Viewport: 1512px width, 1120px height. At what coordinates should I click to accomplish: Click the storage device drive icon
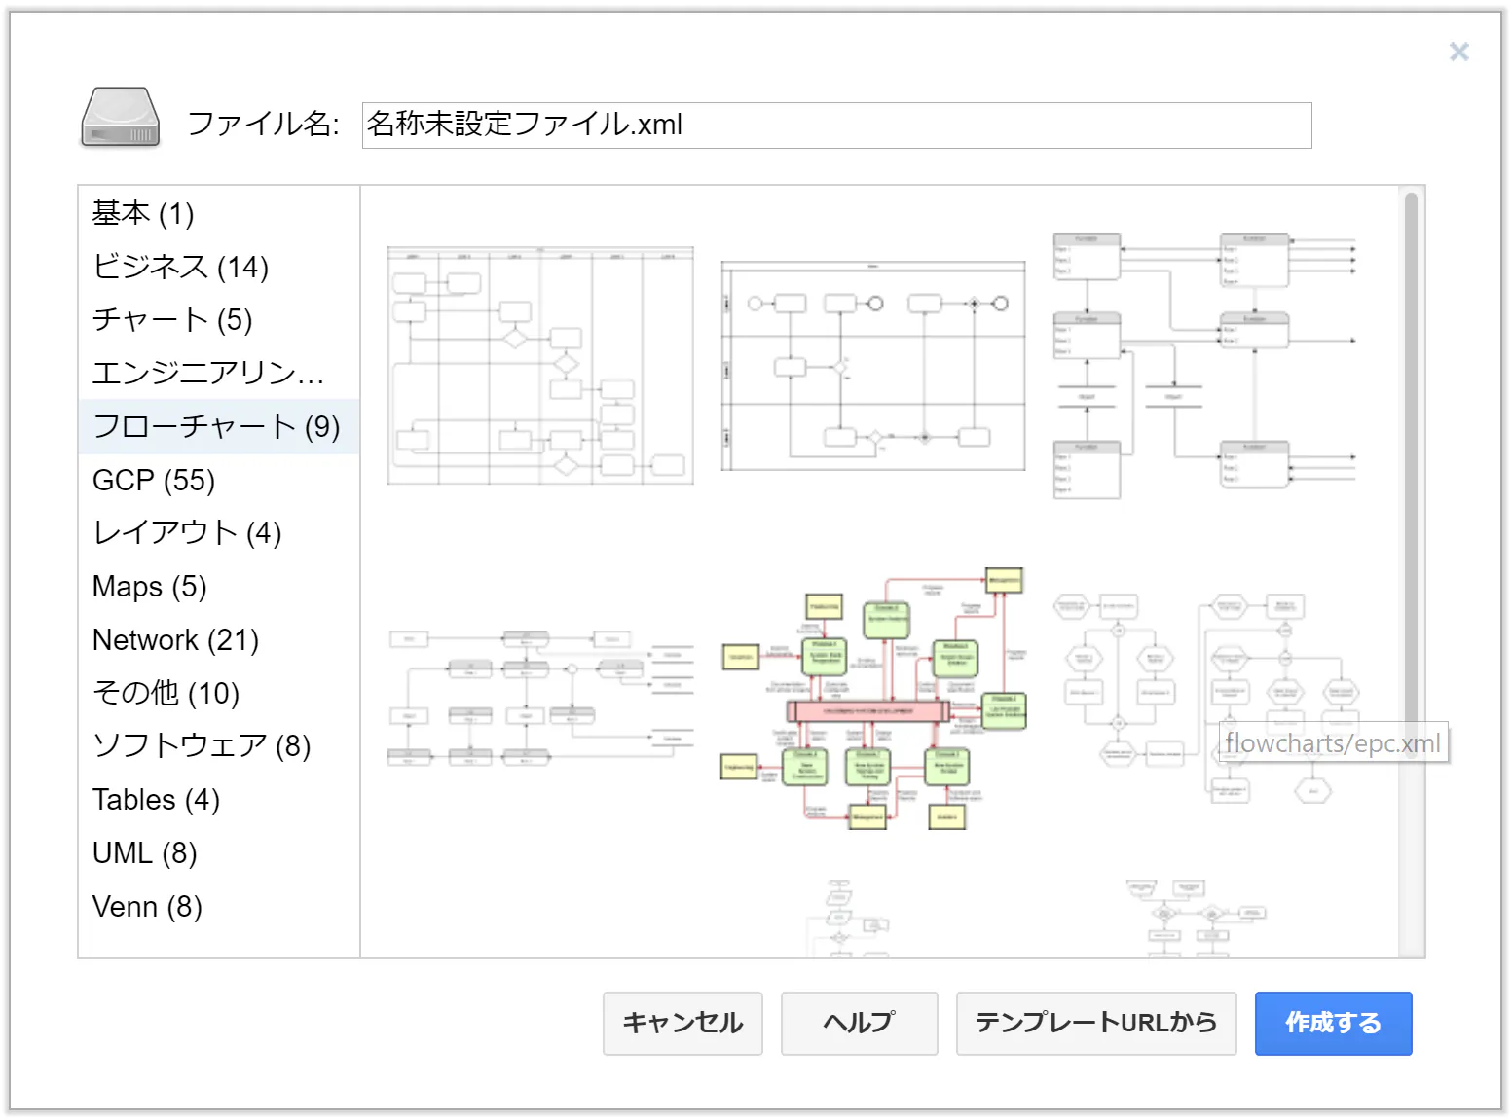120,118
